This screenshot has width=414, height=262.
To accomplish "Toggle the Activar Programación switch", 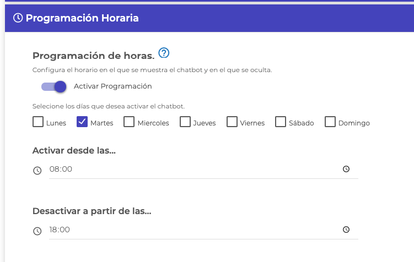I will pos(54,86).
